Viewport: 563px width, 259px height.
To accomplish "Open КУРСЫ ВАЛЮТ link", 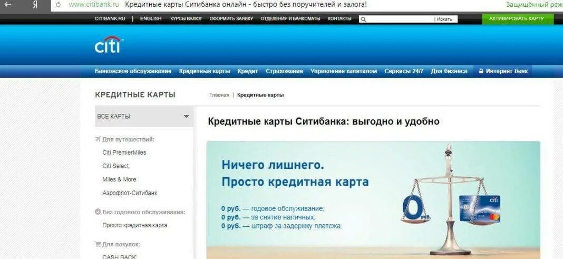I will point(186,18).
